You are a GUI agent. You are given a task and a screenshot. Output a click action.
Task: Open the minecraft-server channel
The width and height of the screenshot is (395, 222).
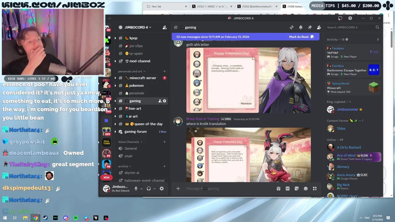pyautogui.click(x=142, y=78)
